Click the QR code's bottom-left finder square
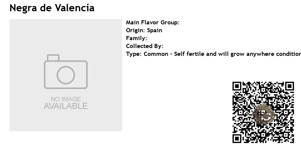Screen dimensions: 301x150 click(x=237, y=138)
